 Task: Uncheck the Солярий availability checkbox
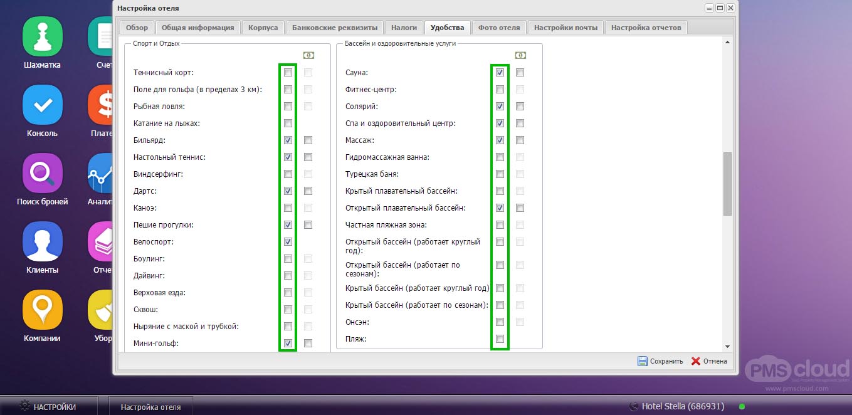500,107
